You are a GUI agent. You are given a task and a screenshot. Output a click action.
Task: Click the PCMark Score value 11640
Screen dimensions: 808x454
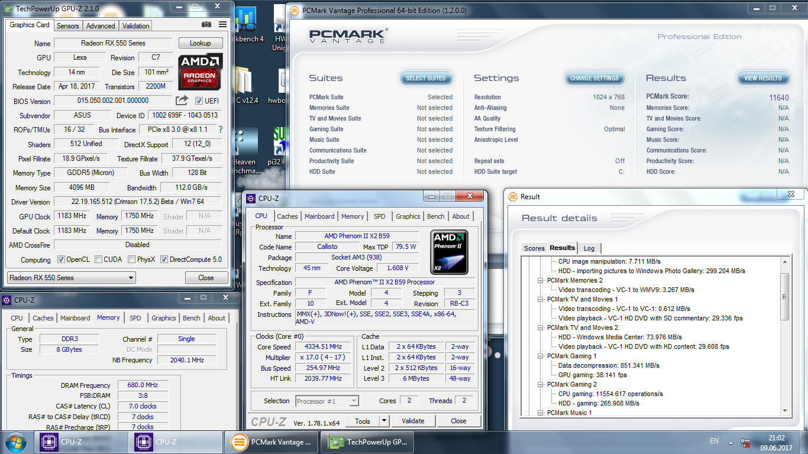click(x=779, y=98)
